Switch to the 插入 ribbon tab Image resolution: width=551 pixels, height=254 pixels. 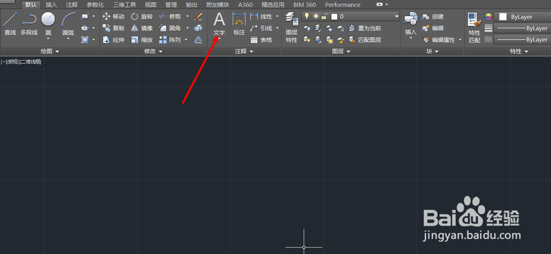click(x=52, y=5)
